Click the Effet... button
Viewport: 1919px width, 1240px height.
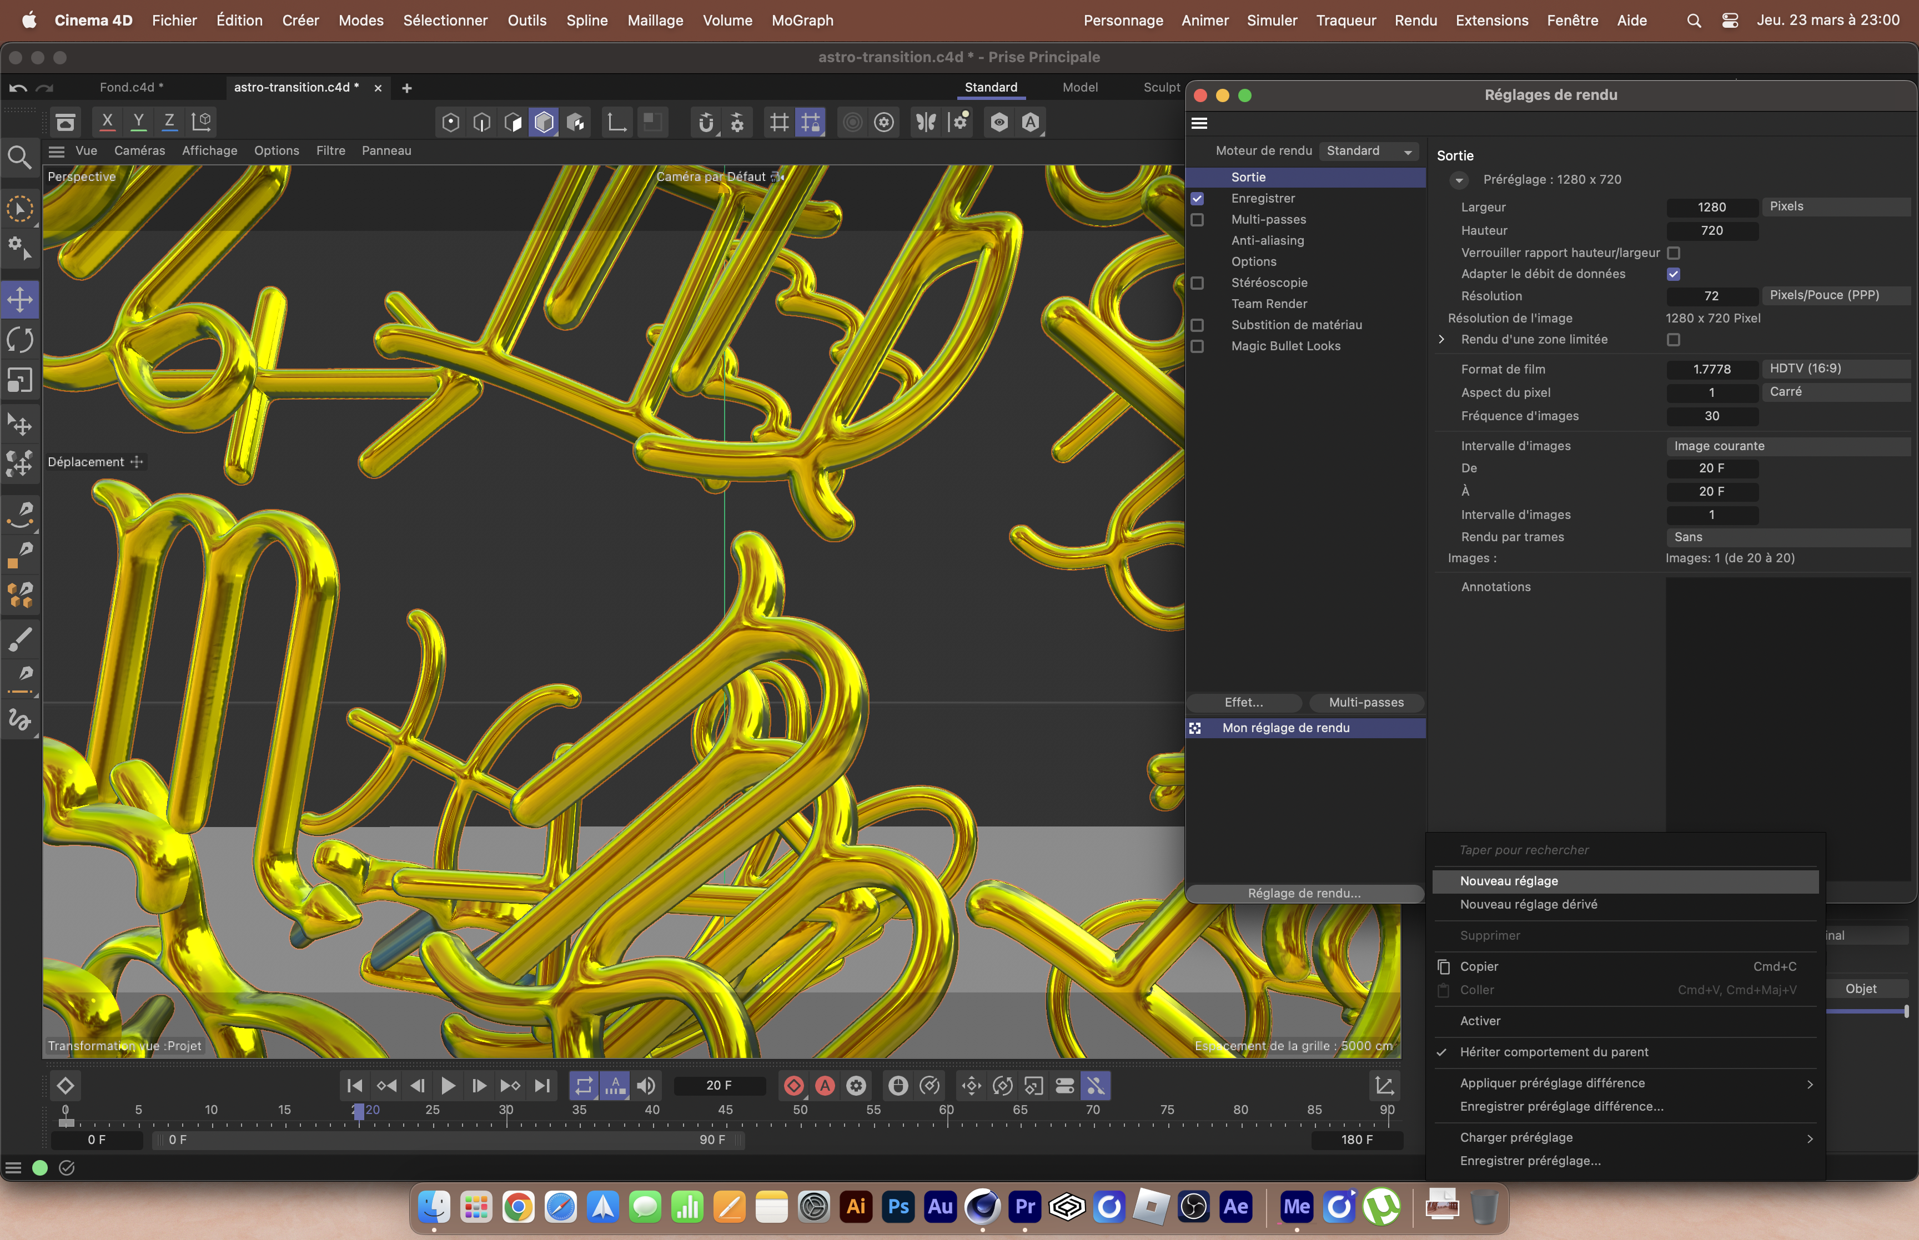1244,703
